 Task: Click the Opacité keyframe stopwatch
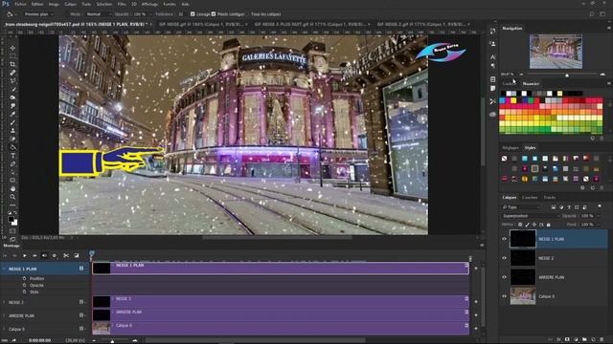[24, 285]
